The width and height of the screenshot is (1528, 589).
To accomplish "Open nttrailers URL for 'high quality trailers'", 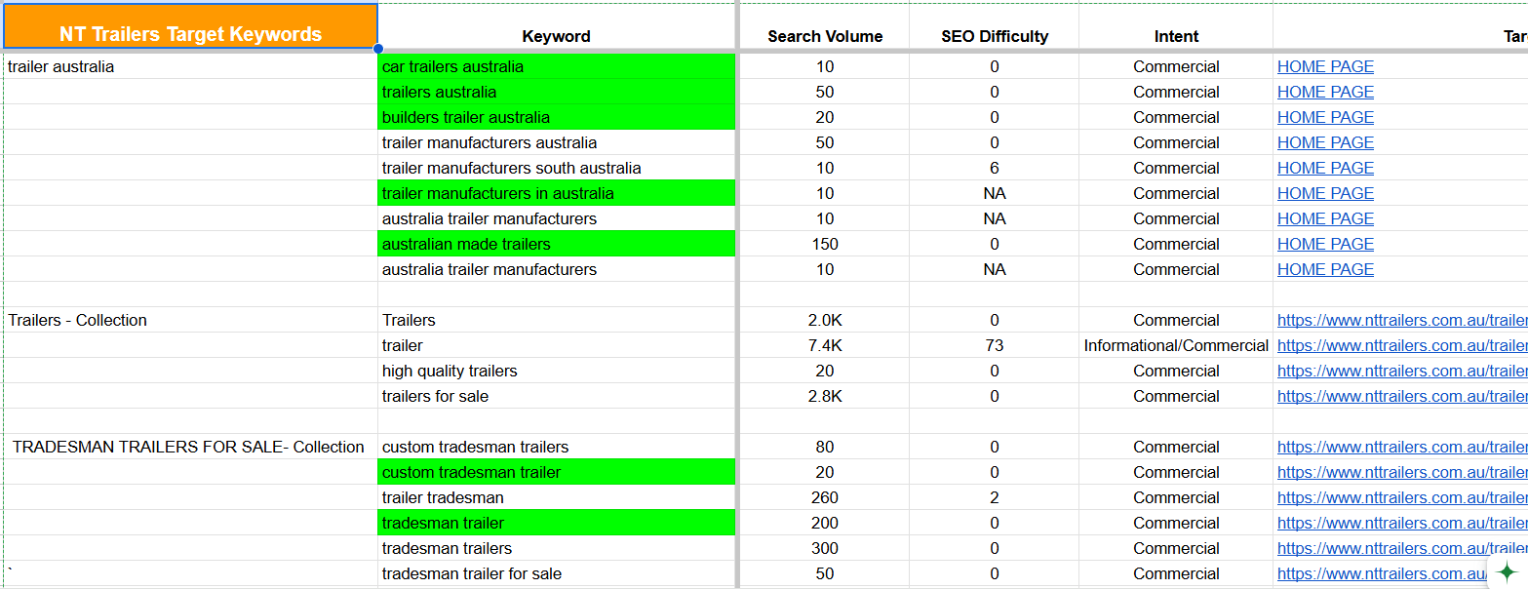I will click(1402, 371).
